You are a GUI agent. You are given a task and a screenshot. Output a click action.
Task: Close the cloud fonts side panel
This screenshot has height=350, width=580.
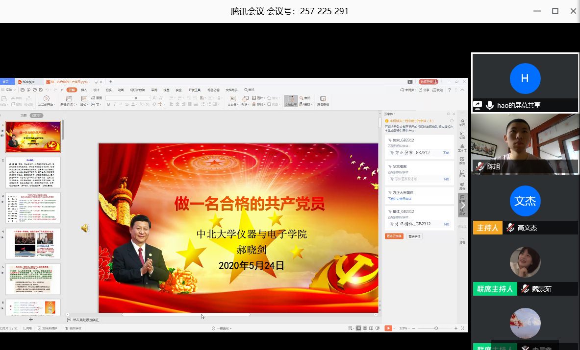454,114
